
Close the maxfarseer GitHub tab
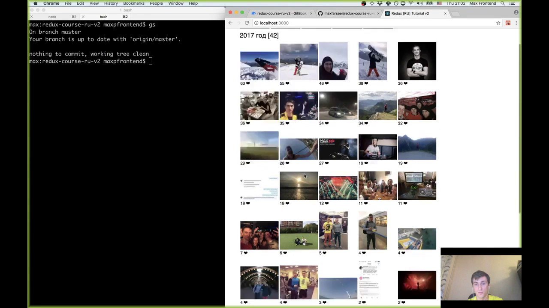378,13
